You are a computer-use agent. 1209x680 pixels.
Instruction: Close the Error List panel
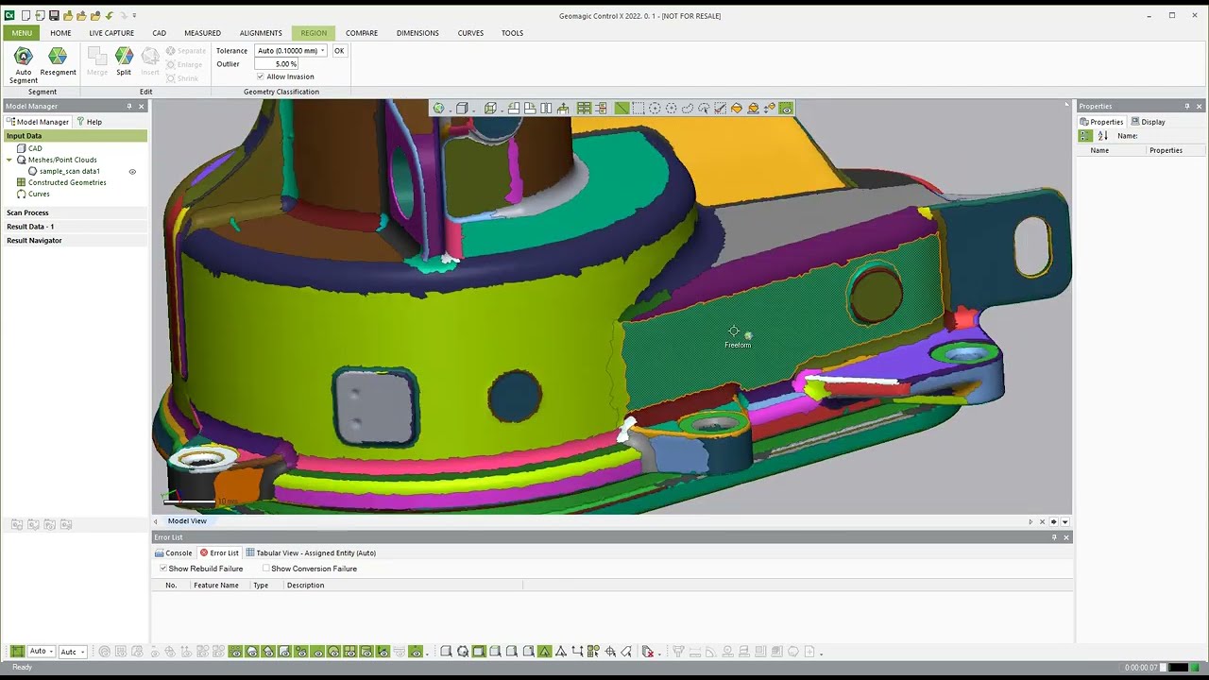point(1066,537)
